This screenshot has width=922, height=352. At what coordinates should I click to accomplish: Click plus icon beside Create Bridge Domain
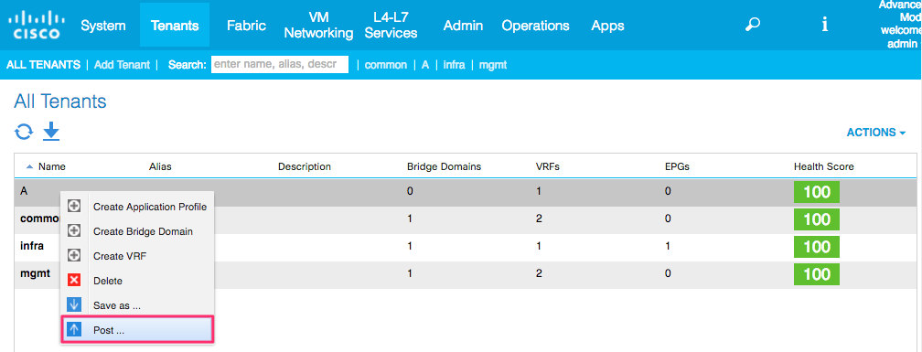74,231
